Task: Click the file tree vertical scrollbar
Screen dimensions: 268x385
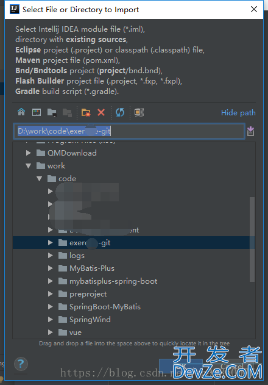Action: click(x=252, y=239)
